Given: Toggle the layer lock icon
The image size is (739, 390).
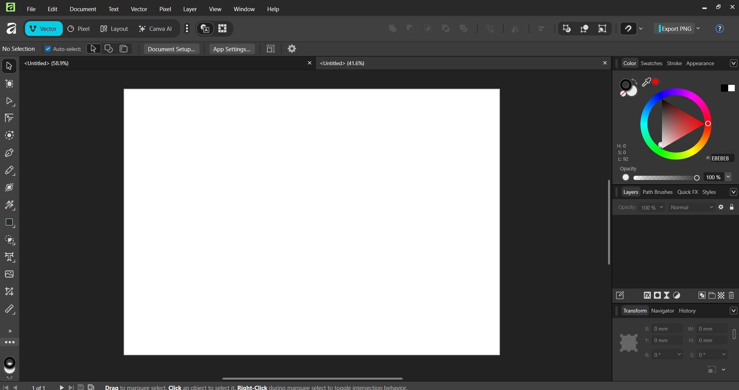Looking at the screenshot, I should (x=732, y=207).
